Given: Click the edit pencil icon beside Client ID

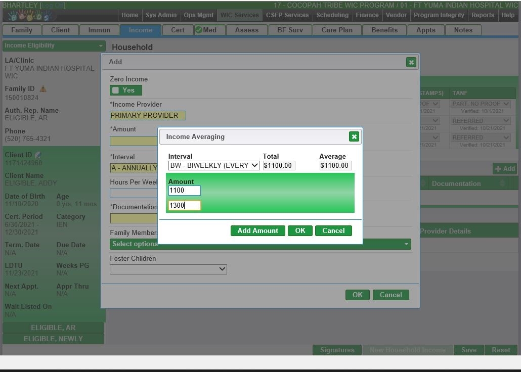Looking at the screenshot, I should [x=38, y=155].
